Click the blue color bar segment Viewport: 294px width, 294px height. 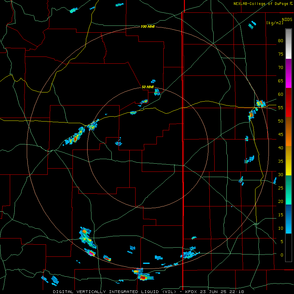click(x=288, y=219)
